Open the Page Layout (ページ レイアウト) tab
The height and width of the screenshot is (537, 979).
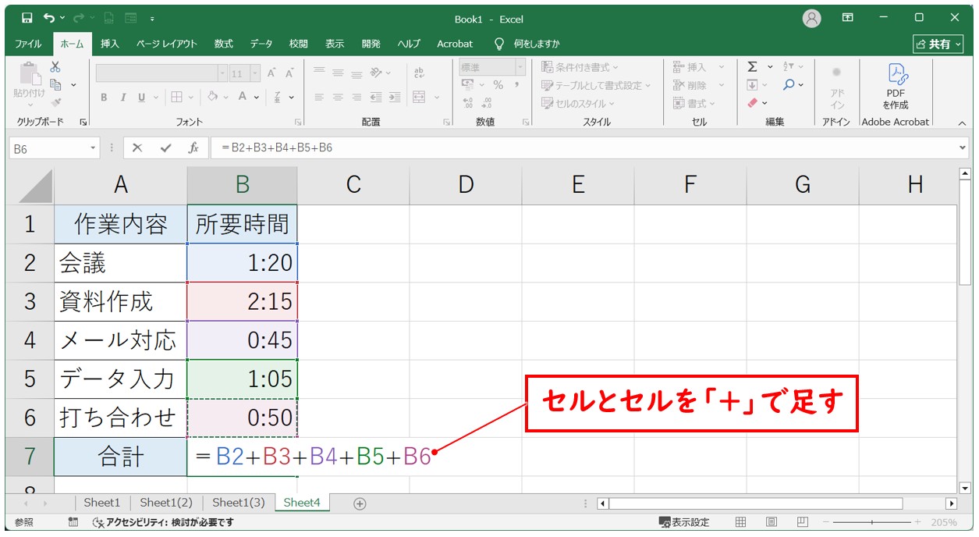pos(167,44)
